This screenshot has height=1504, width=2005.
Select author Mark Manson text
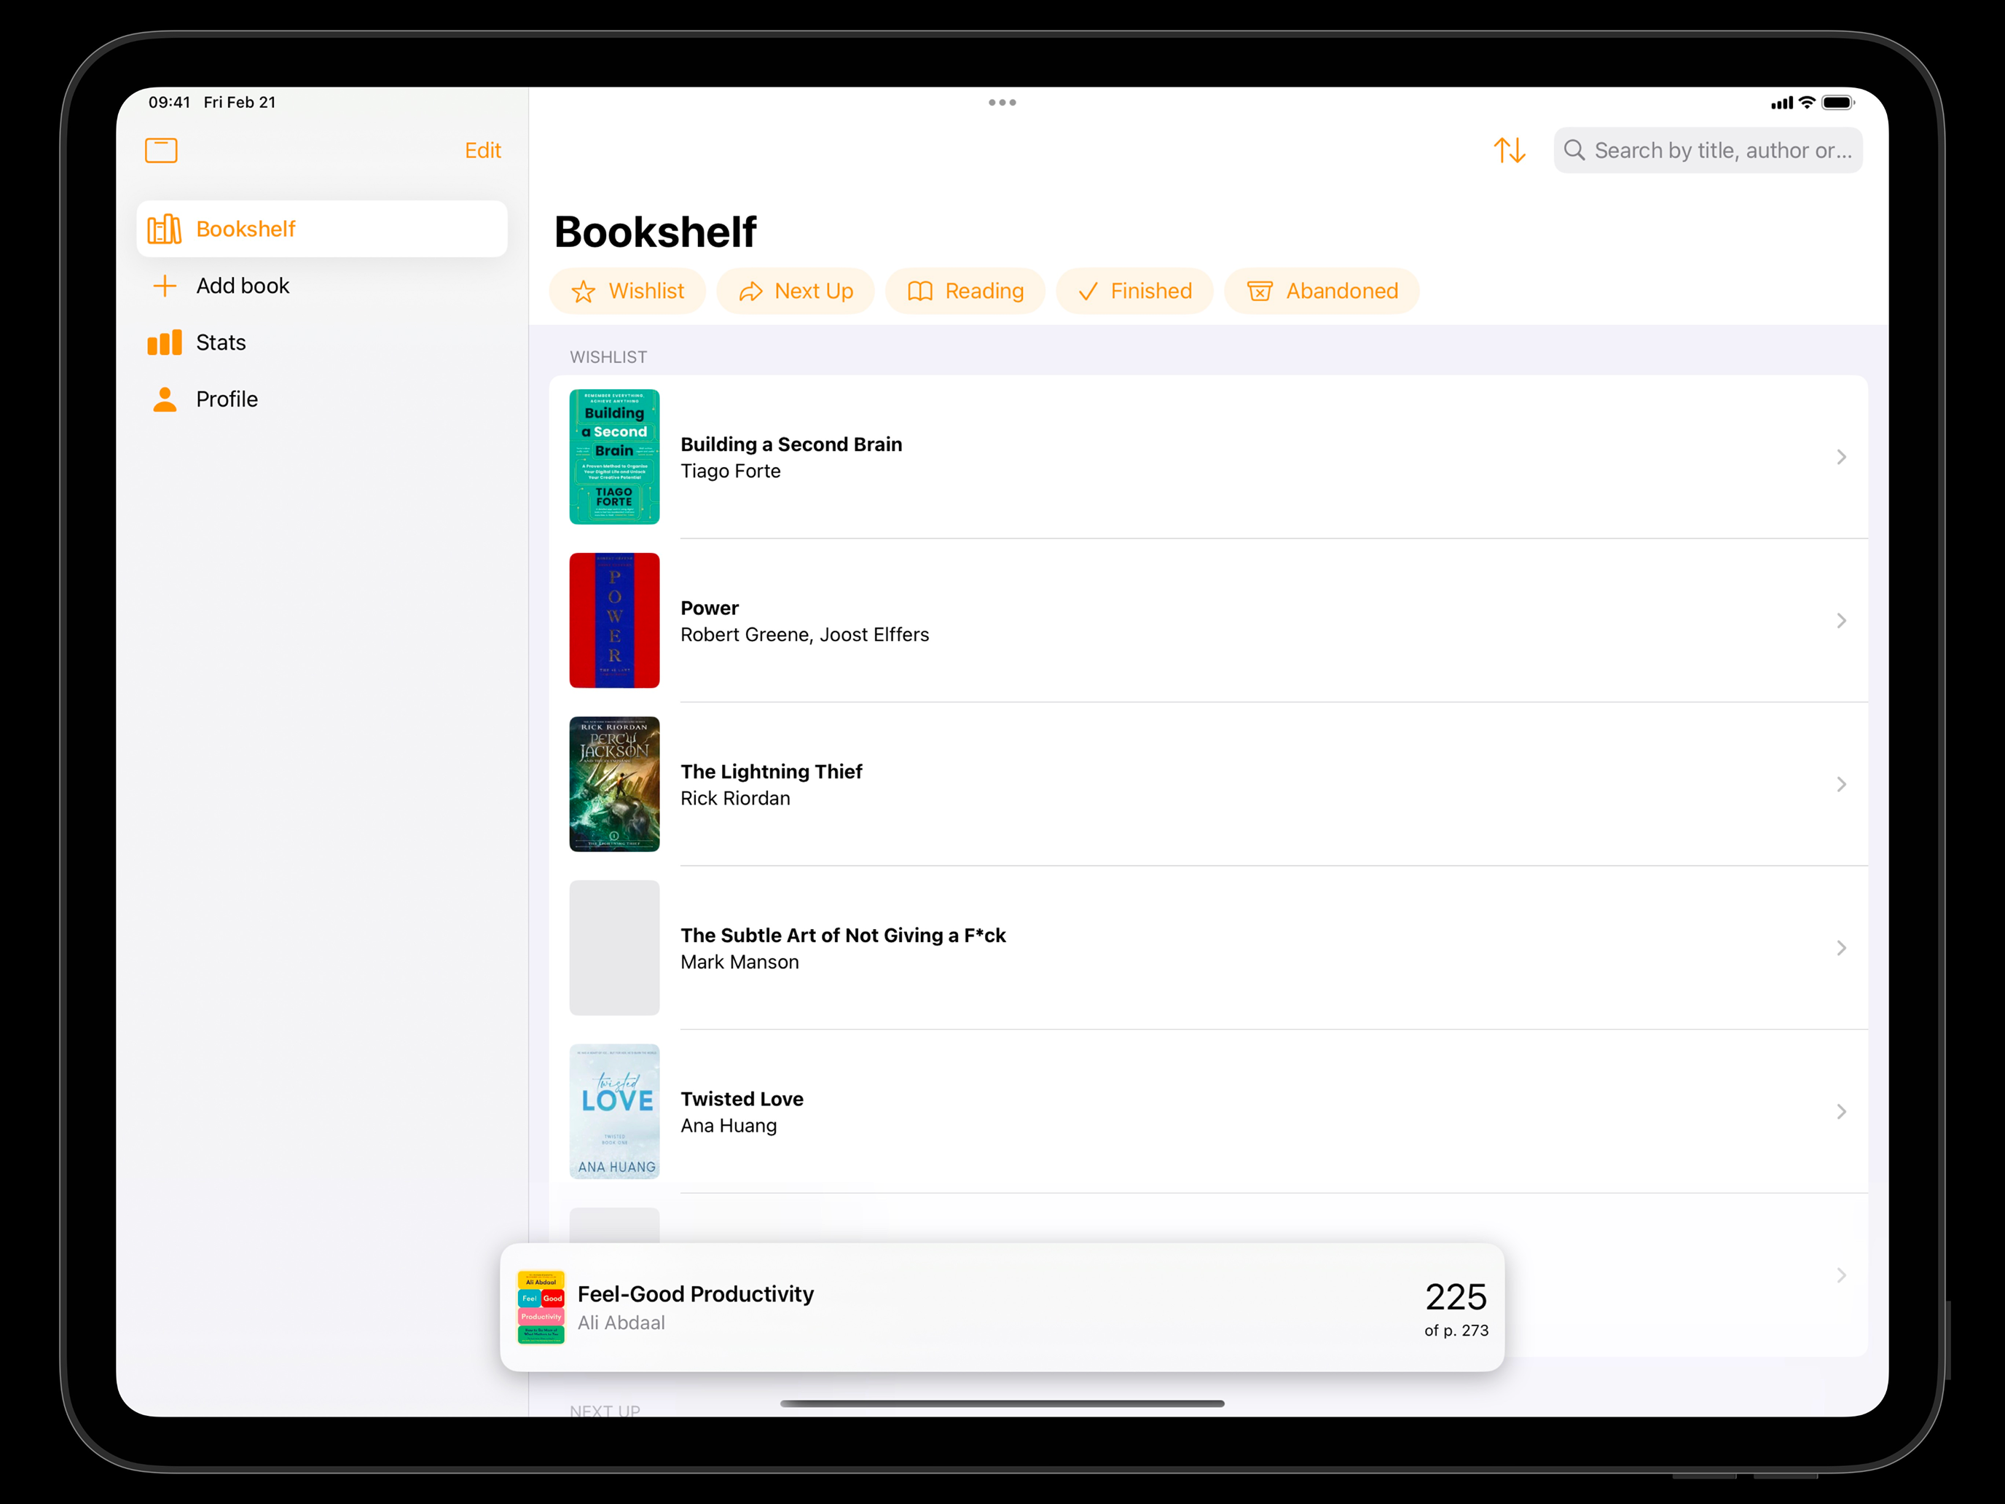coord(739,962)
